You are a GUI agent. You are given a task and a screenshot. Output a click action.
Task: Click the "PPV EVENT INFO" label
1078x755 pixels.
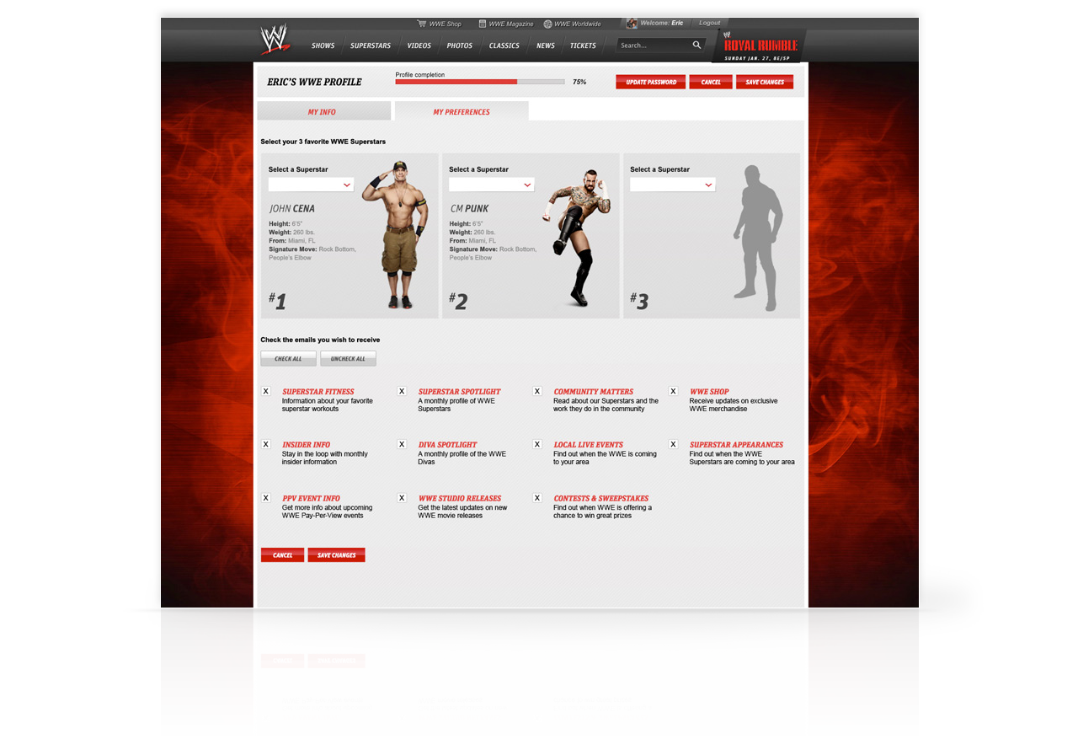[312, 499]
